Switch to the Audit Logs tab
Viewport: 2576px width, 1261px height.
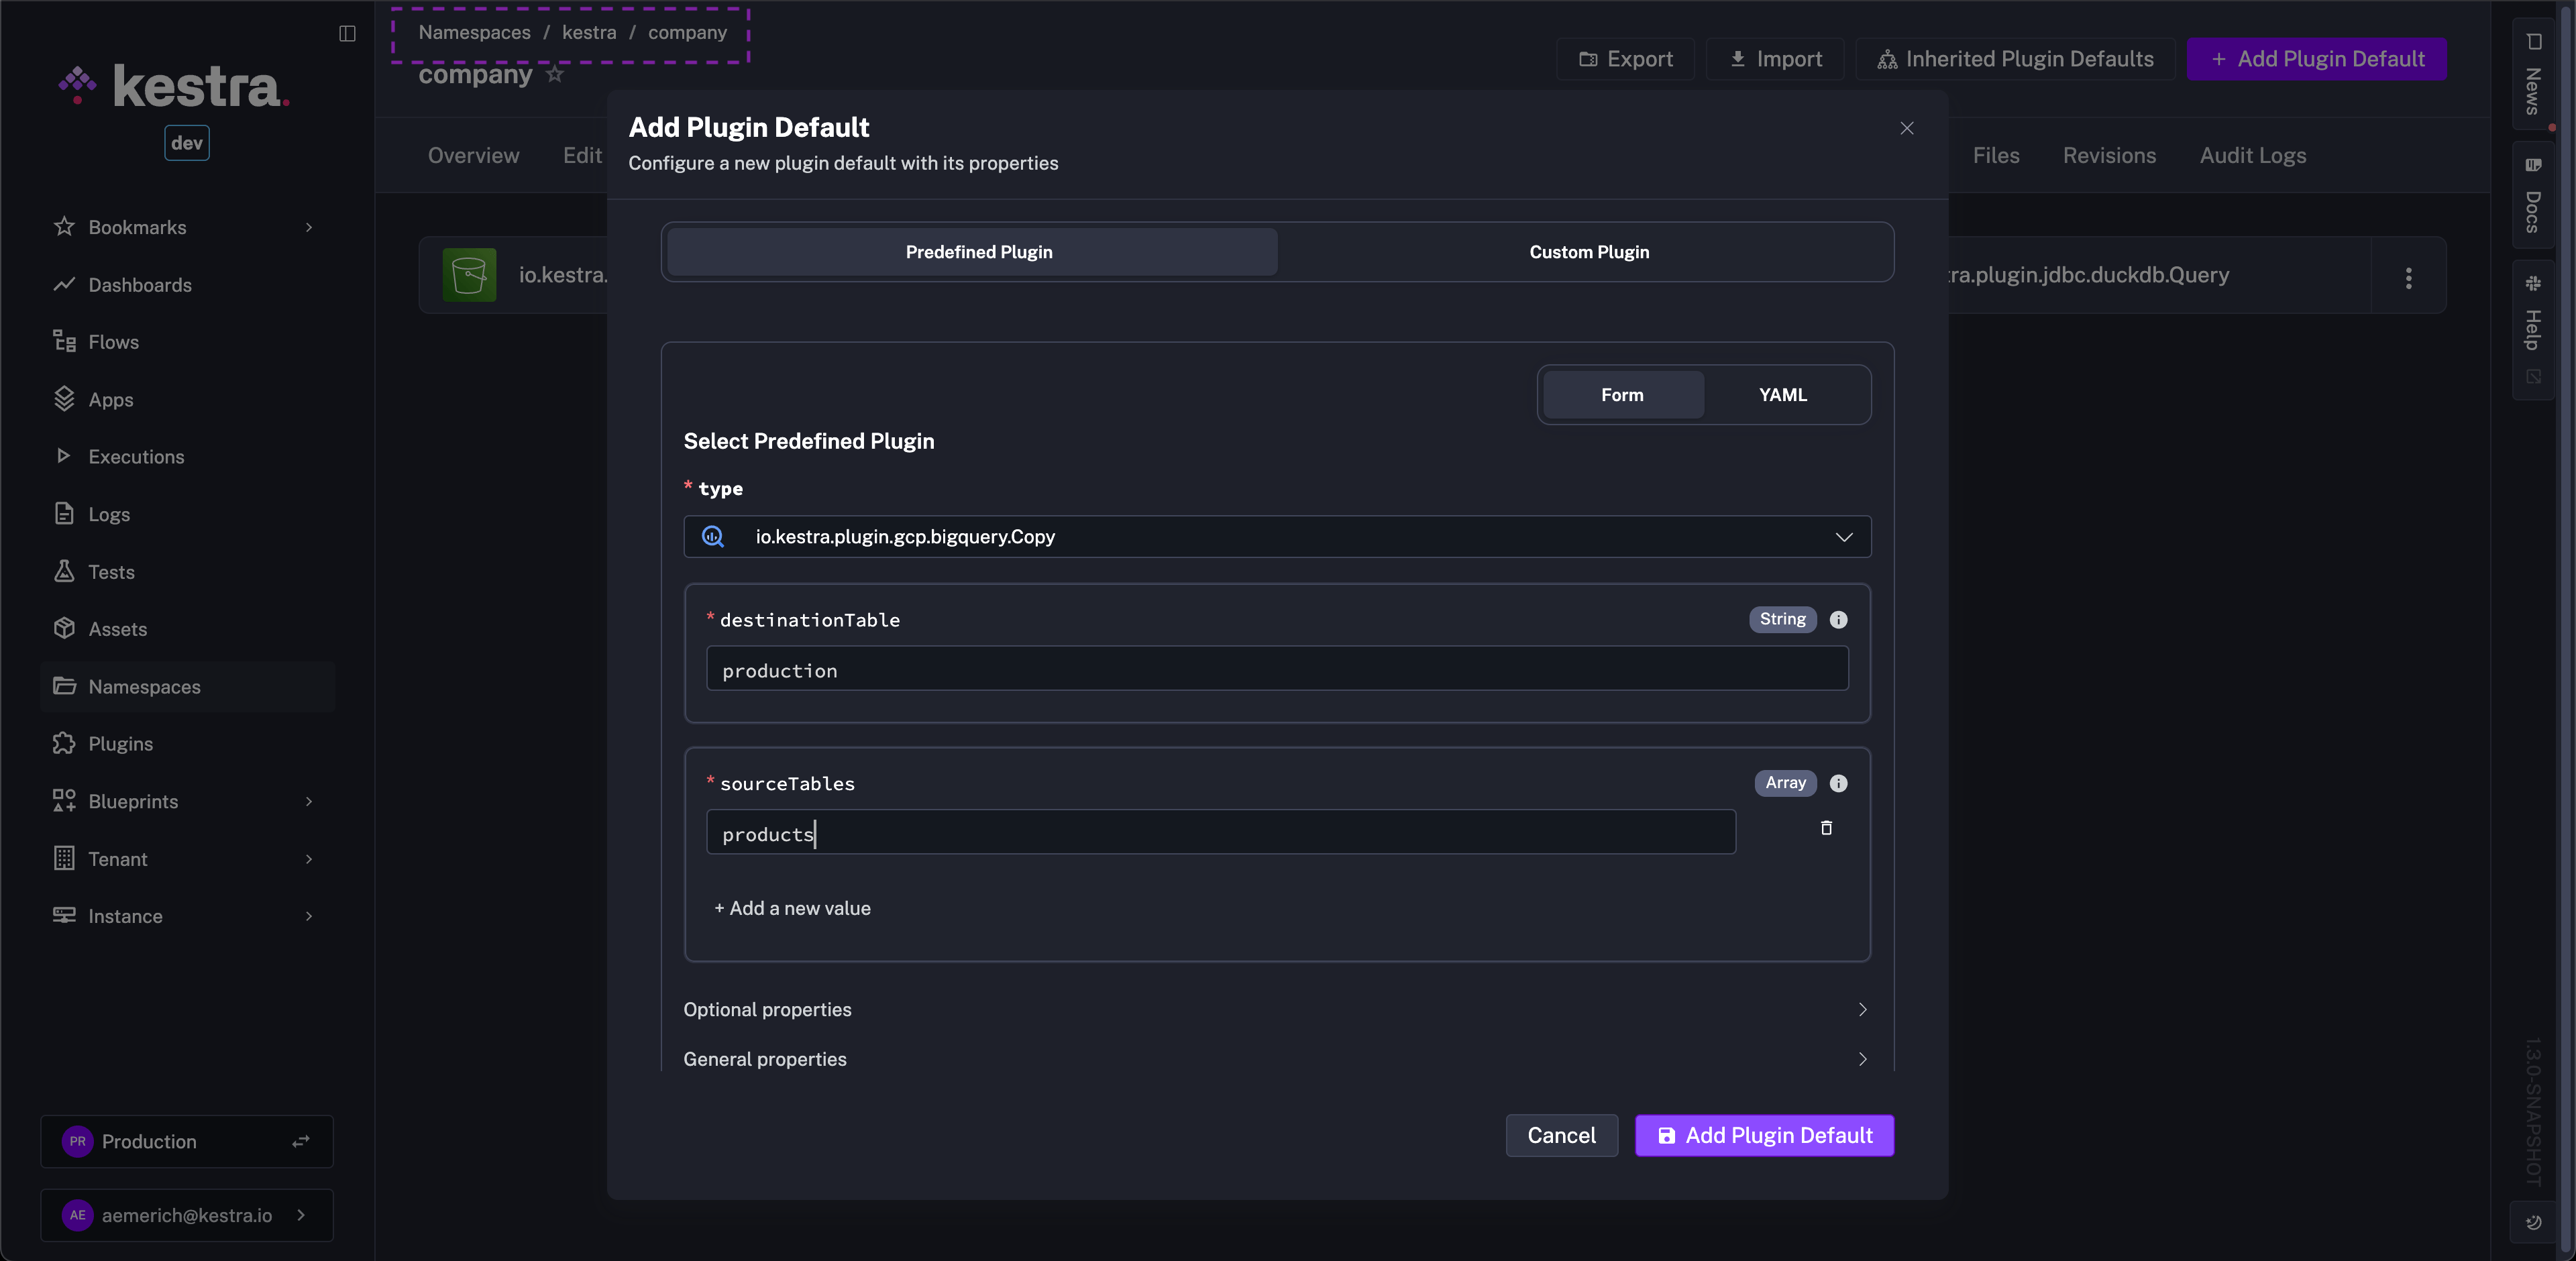[2252, 154]
